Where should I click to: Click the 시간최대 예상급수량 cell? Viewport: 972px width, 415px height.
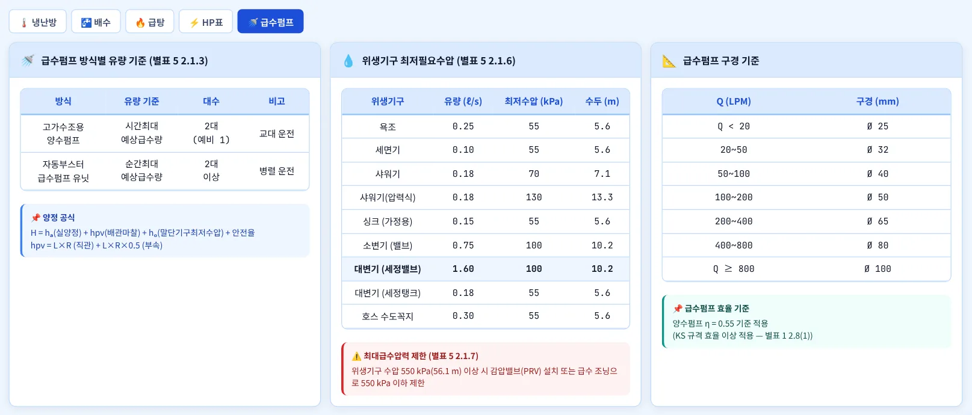141,133
